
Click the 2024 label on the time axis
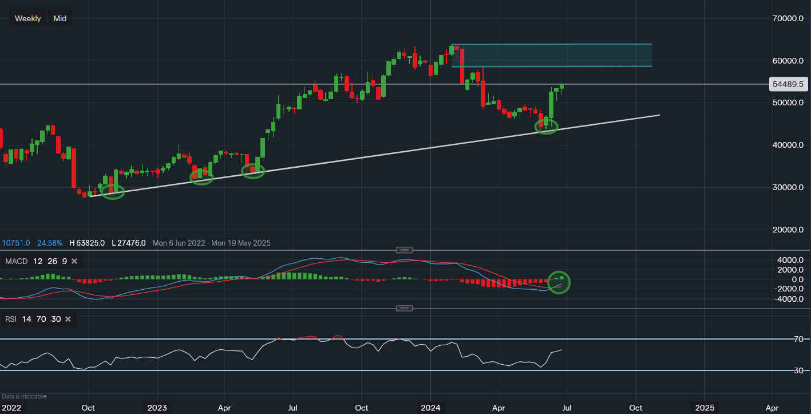point(430,408)
